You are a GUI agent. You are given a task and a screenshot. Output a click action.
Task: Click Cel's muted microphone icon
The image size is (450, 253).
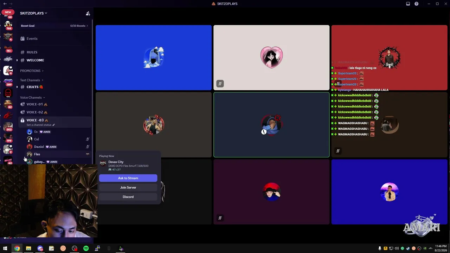coord(88,139)
